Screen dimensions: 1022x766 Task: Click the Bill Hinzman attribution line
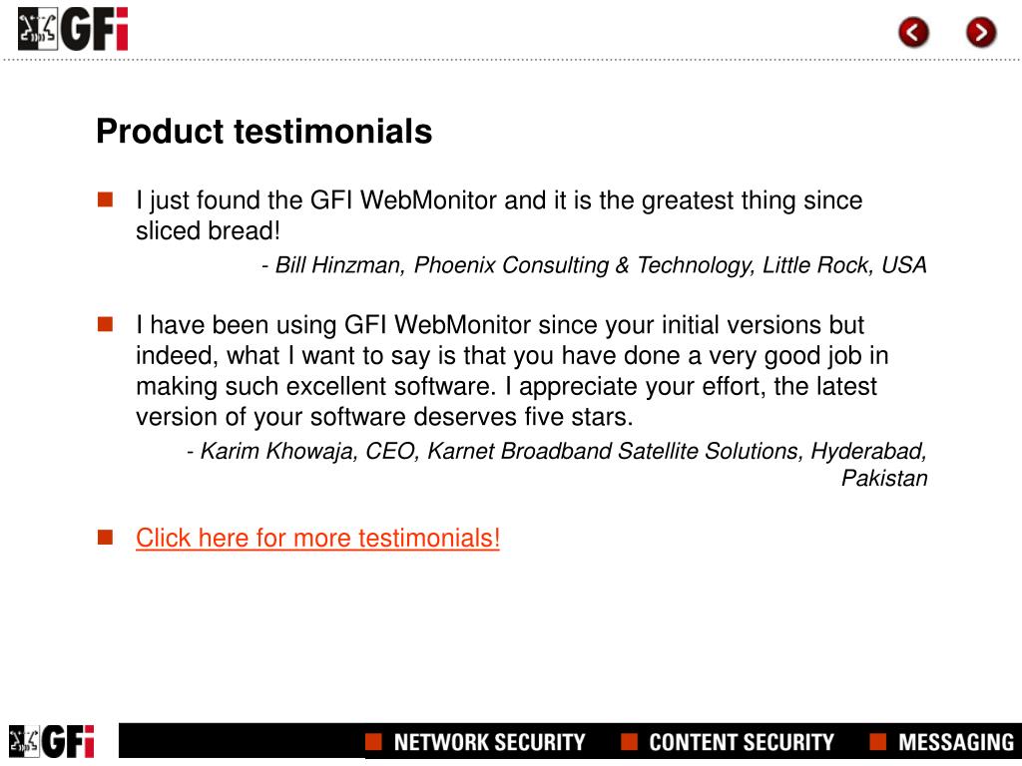tap(594, 265)
